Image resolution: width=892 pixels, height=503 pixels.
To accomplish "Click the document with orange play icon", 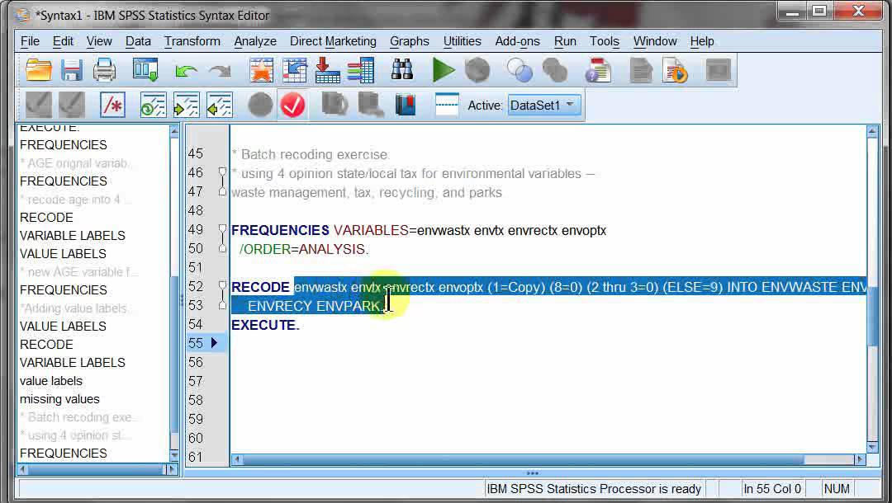I will click(x=676, y=70).
